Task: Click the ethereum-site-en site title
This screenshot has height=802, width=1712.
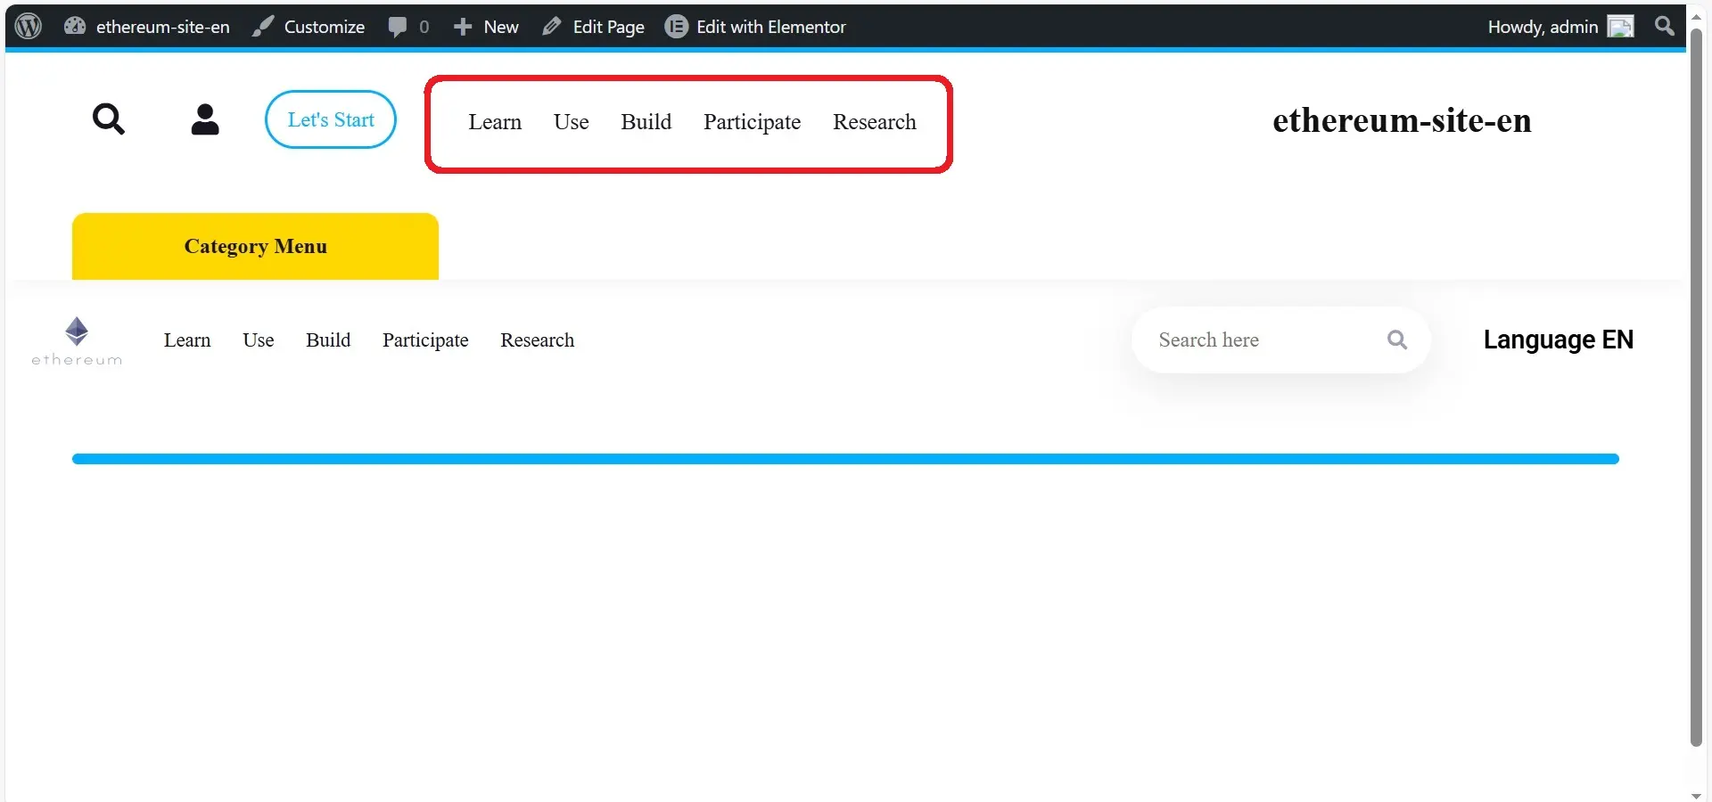Action: click(x=1402, y=120)
